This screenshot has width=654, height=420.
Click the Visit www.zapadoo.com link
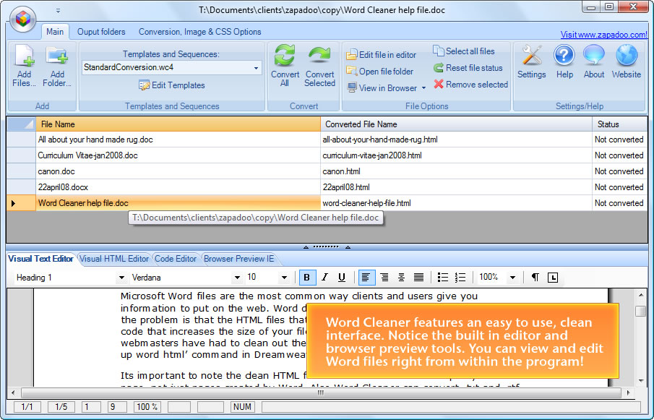point(603,35)
